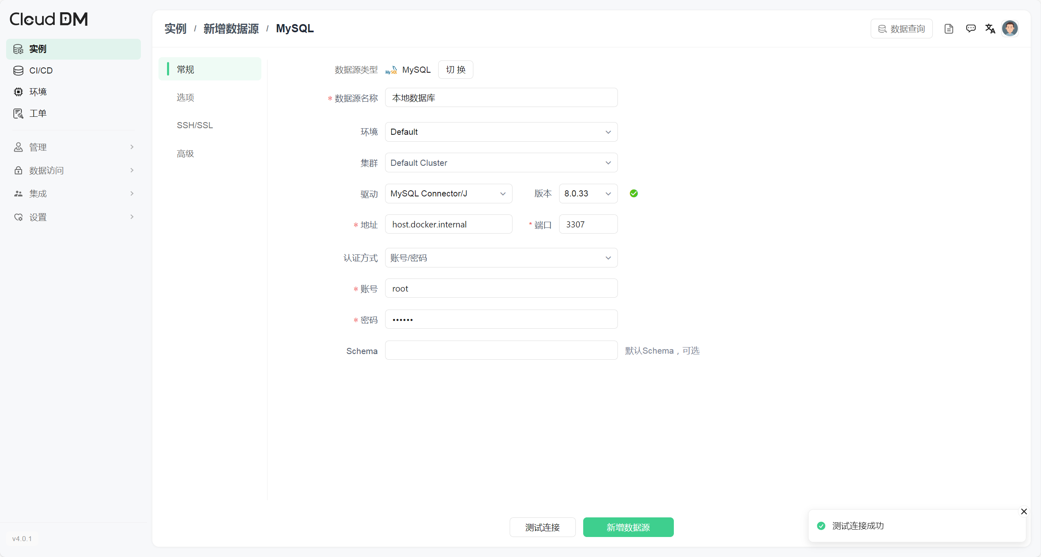Click the success icon in notification
Image resolution: width=1041 pixels, height=557 pixels.
[x=821, y=526]
